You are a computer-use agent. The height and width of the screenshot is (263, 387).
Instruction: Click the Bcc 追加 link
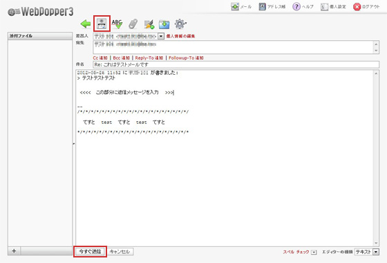point(121,58)
